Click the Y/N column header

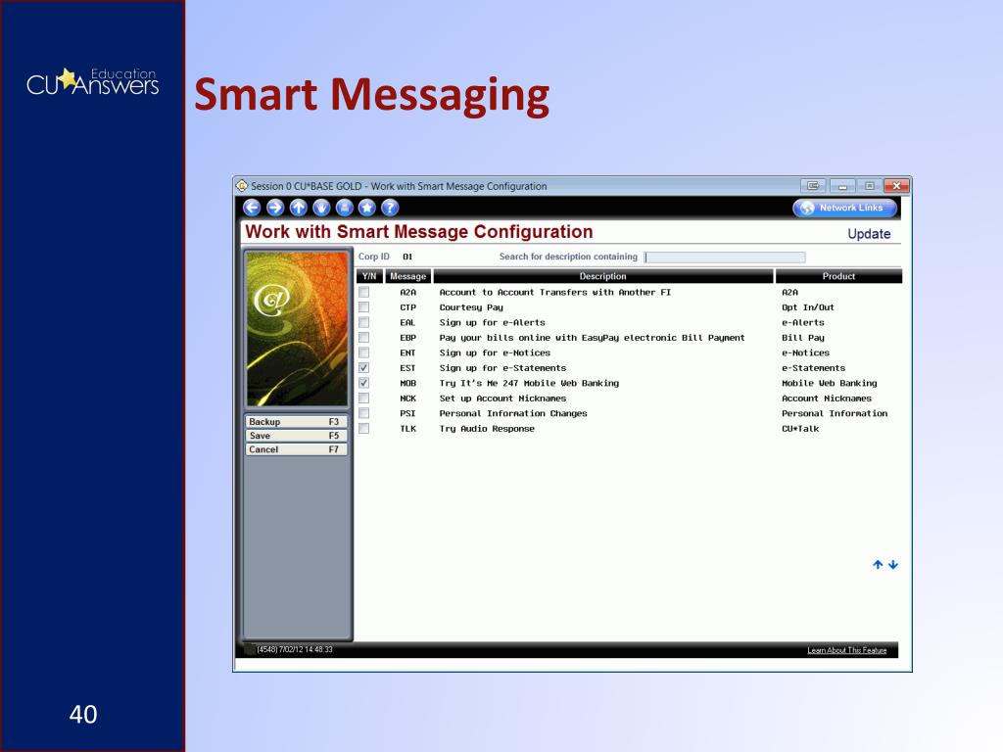[x=369, y=276]
